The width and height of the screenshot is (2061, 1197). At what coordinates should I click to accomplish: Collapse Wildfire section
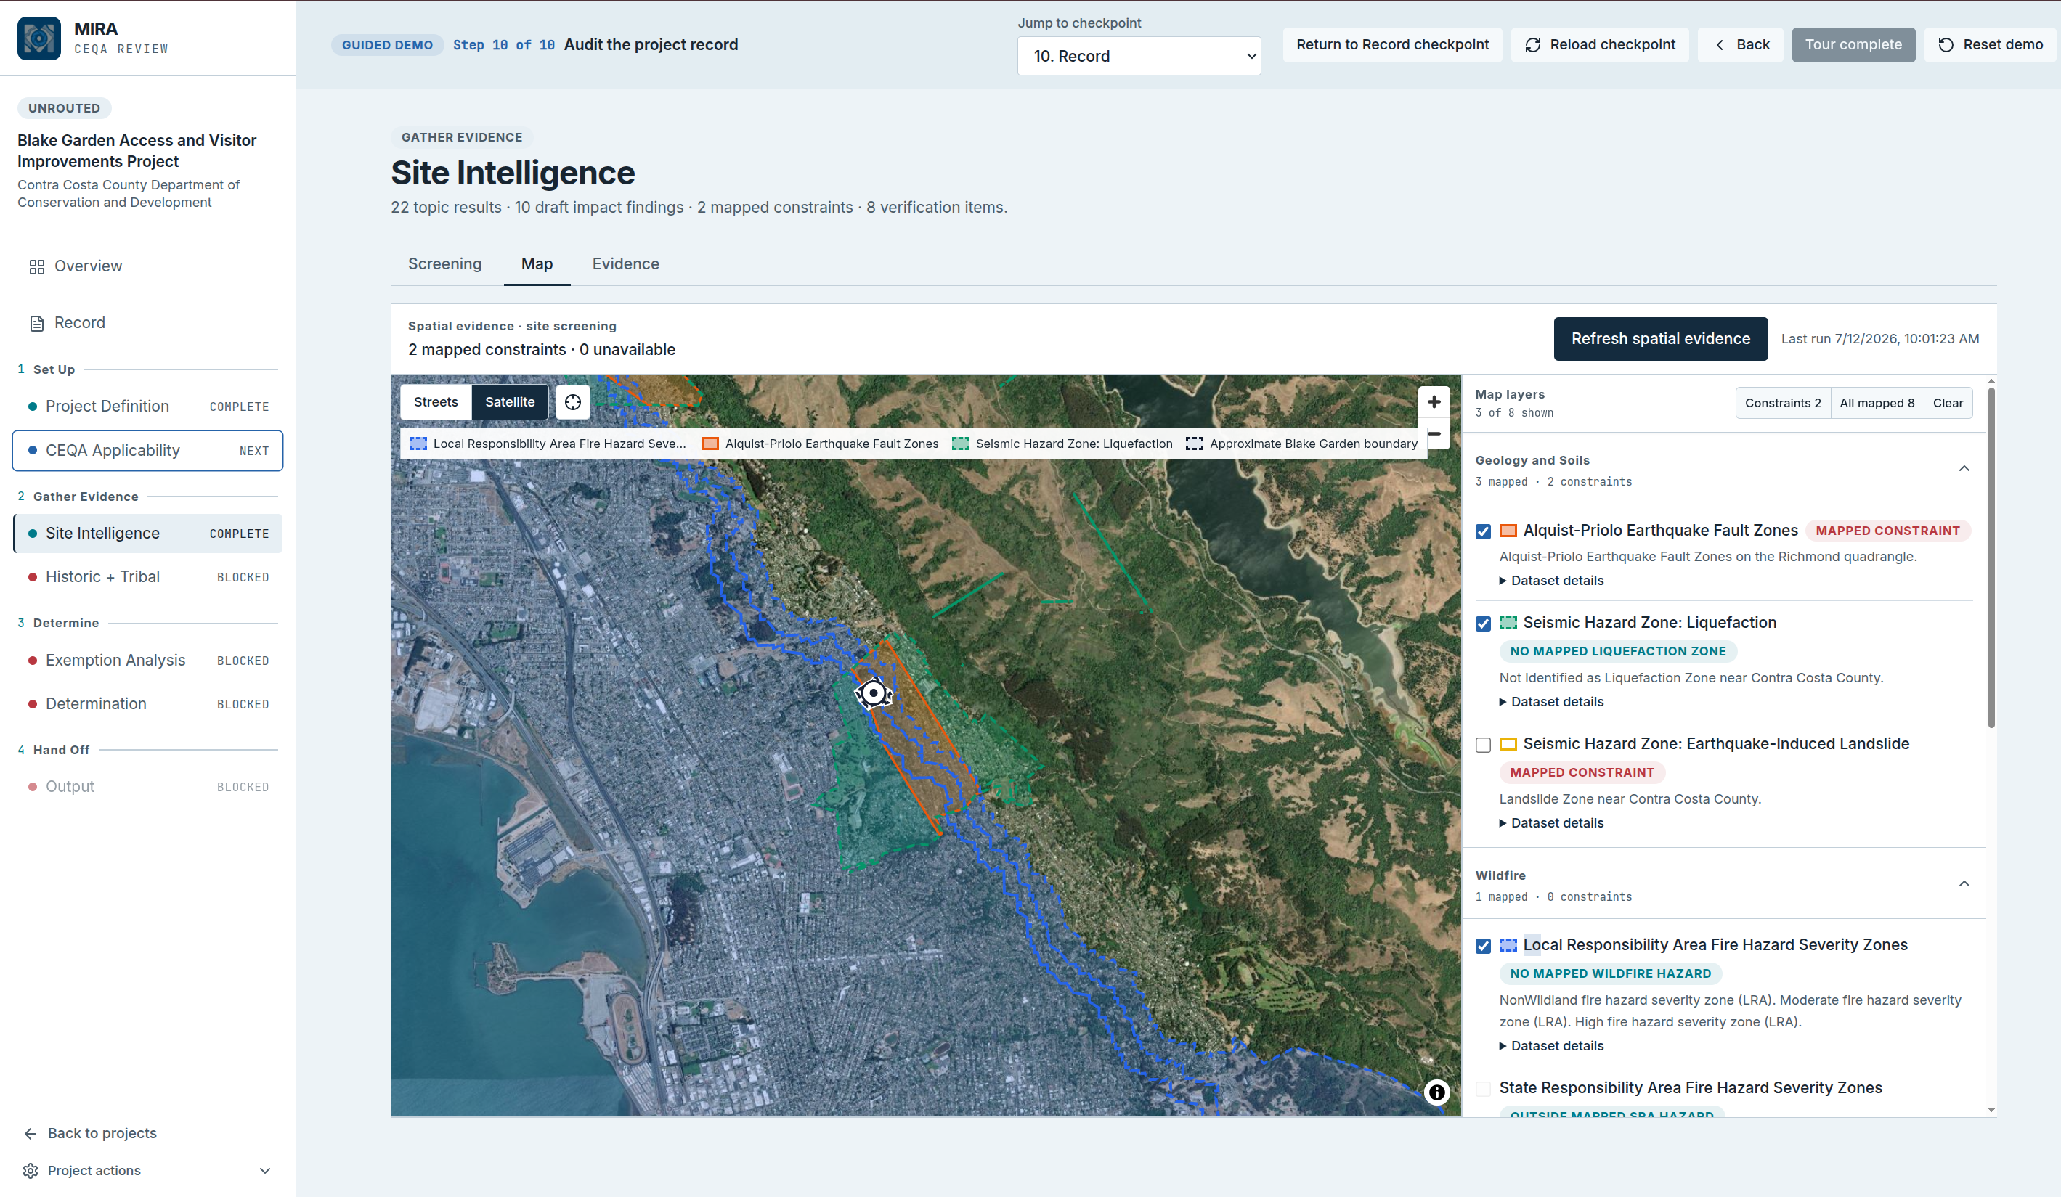tap(1964, 884)
